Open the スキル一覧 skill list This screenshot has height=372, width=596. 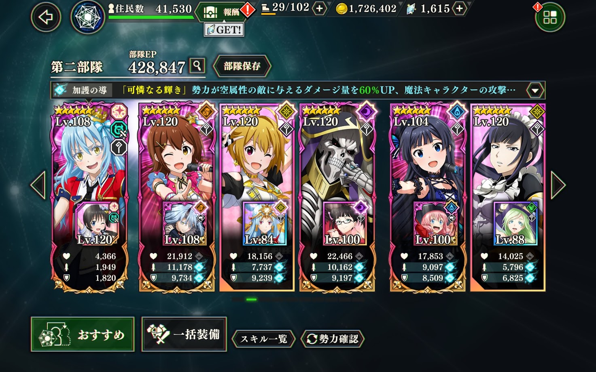(263, 338)
